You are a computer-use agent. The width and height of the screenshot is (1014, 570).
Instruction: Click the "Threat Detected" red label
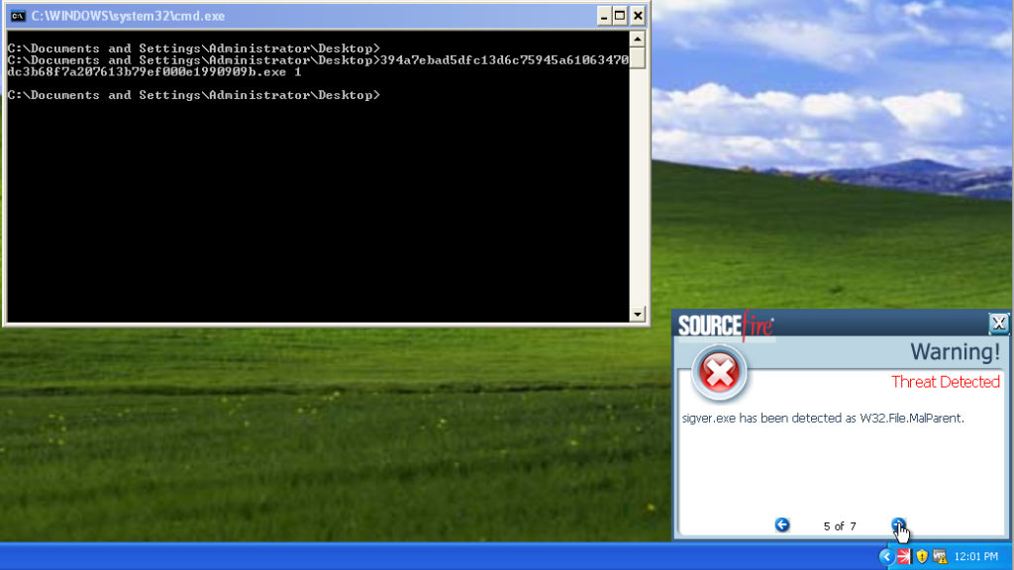(x=945, y=382)
